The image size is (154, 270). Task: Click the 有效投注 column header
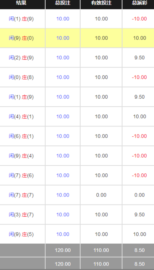click(101, 3)
